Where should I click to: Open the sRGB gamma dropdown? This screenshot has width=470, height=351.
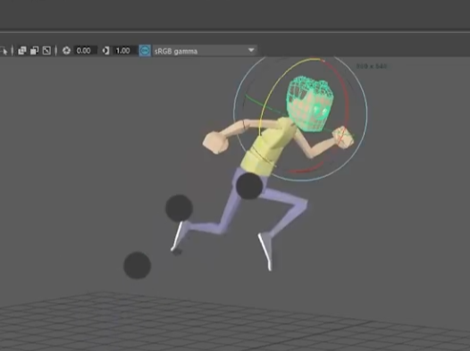(205, 51)
